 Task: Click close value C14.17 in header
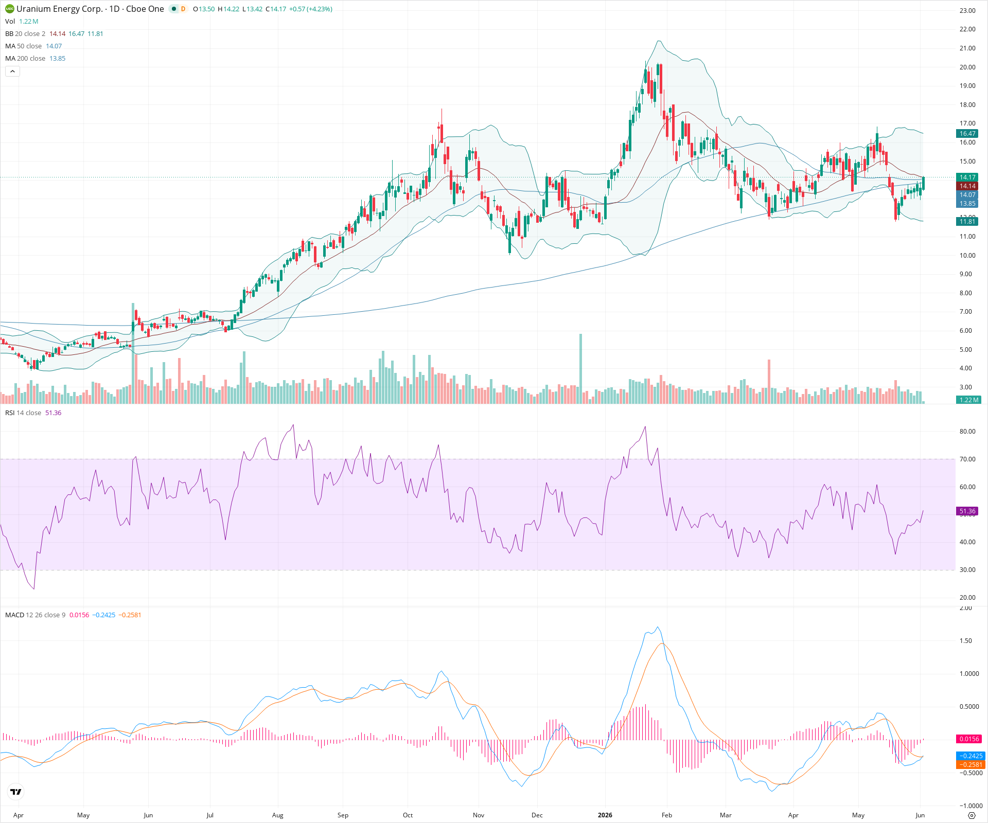[276, 9]
